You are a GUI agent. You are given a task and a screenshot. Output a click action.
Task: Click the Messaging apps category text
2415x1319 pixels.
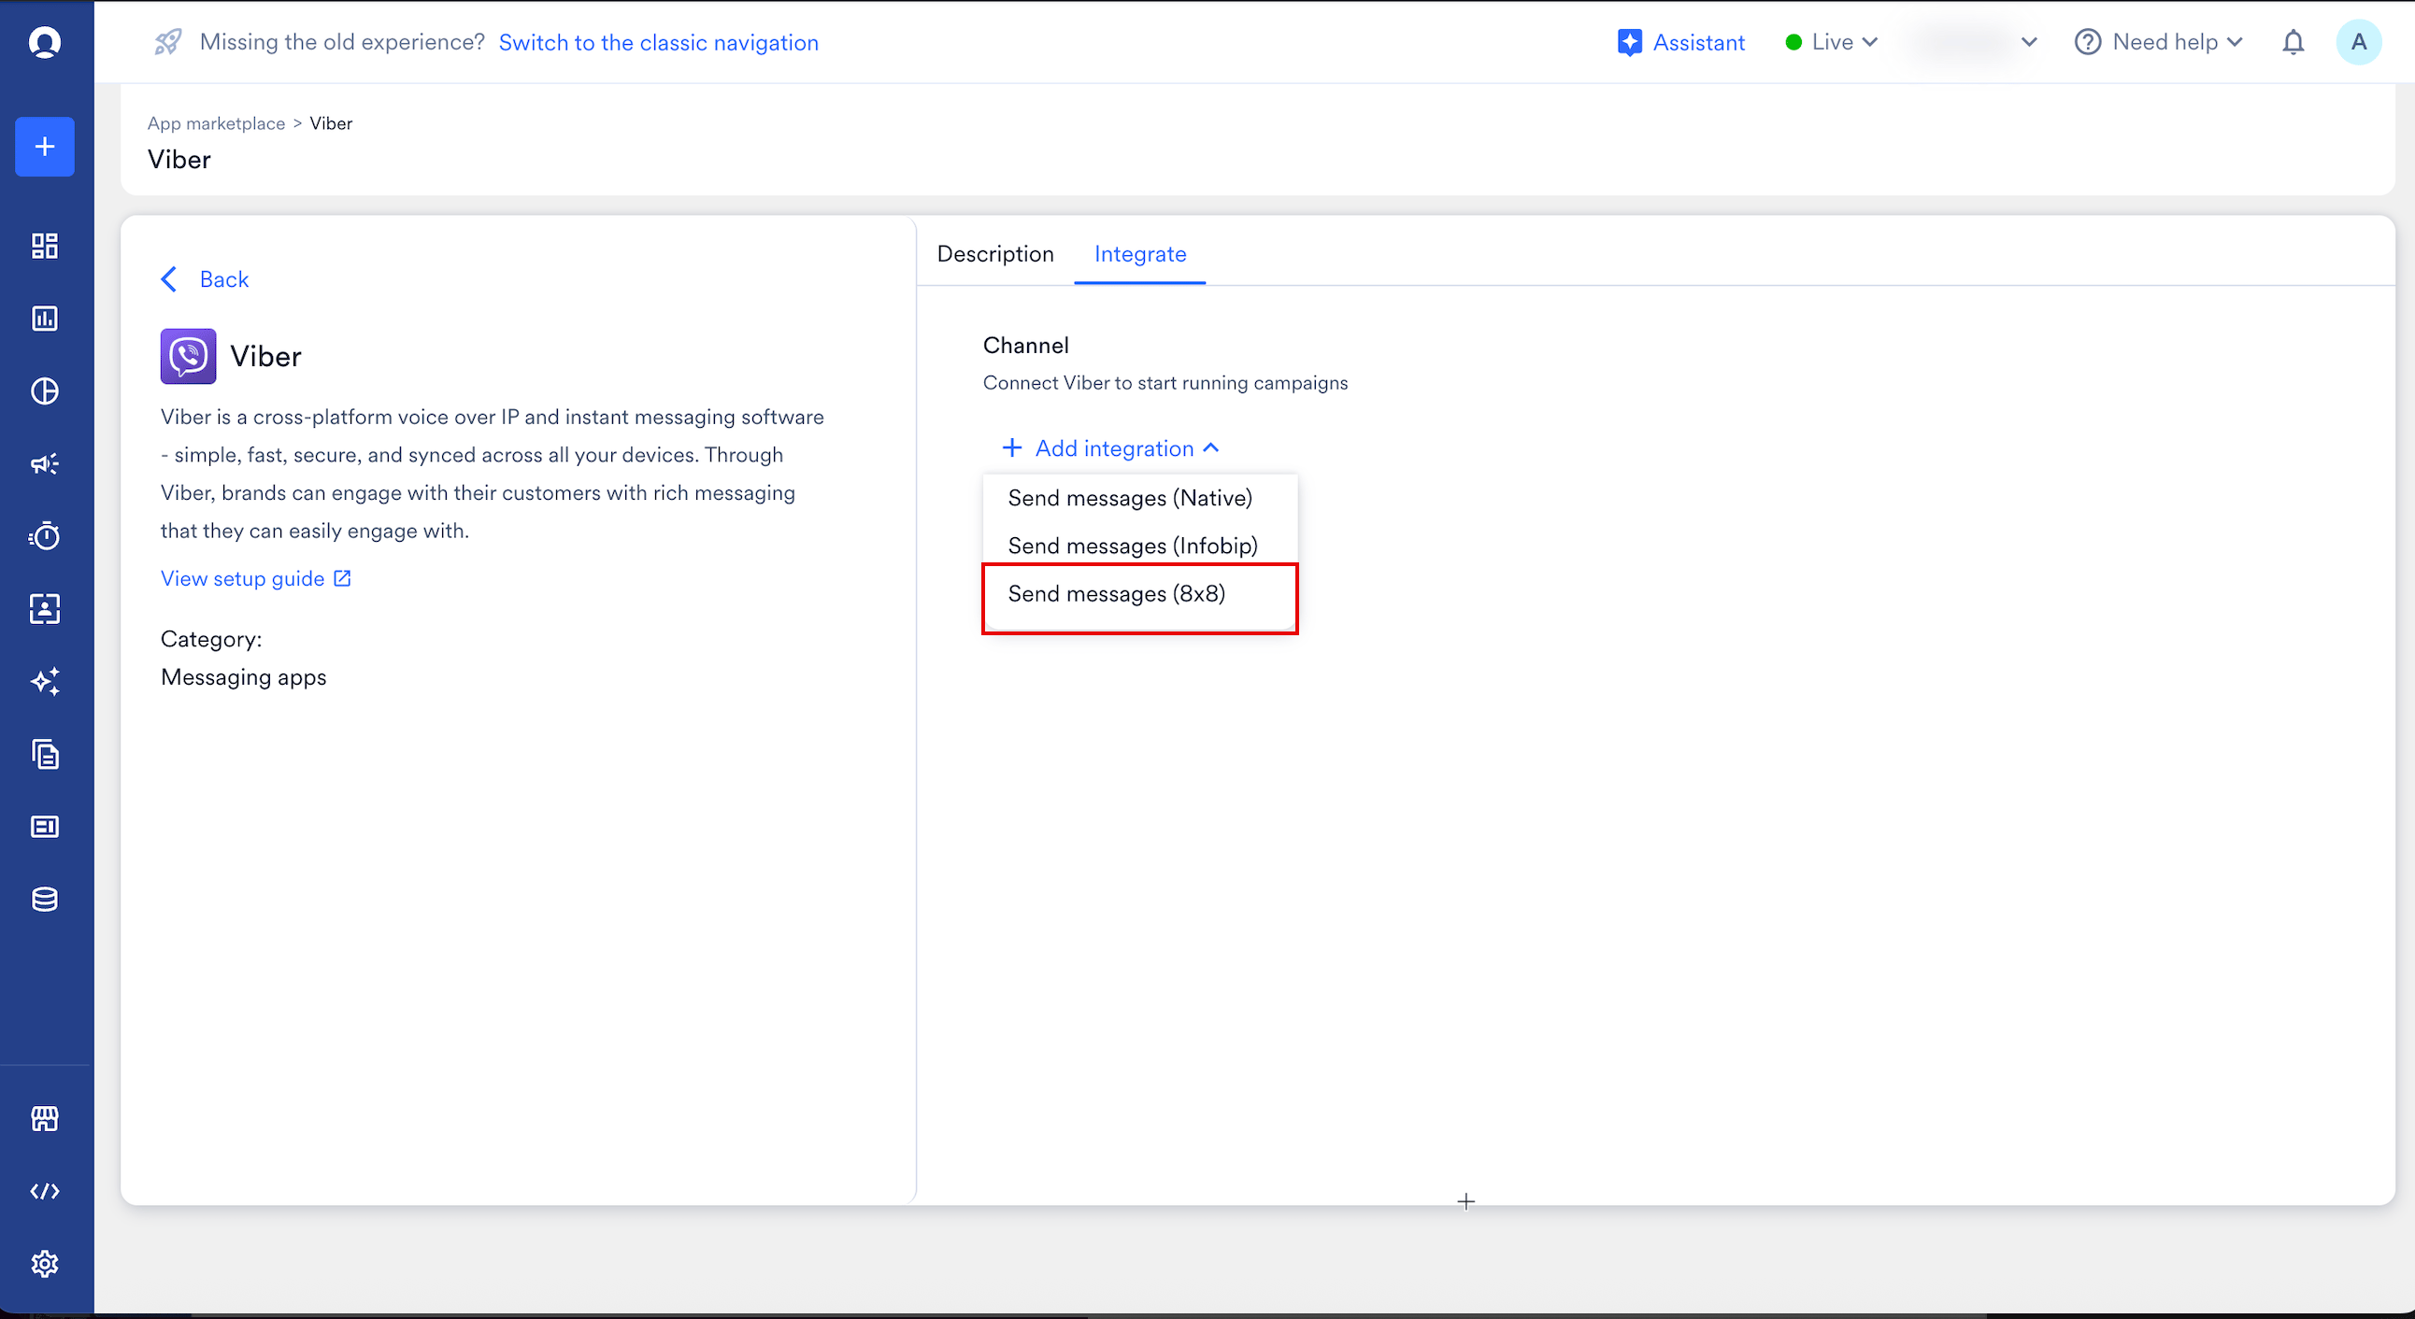[244, 676]
